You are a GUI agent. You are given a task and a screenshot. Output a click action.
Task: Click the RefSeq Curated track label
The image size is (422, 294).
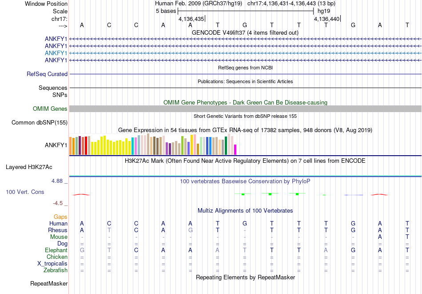47,74
